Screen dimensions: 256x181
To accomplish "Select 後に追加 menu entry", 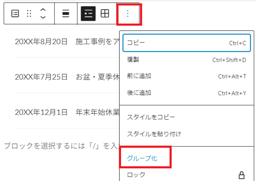I will 186,93.
